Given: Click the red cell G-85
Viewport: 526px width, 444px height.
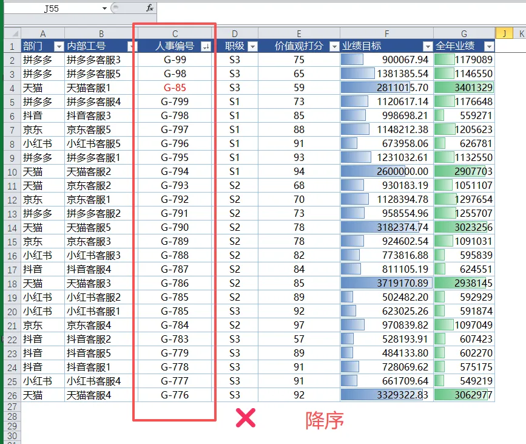Looking at the screenshot, I should click(x=175, y=87).
